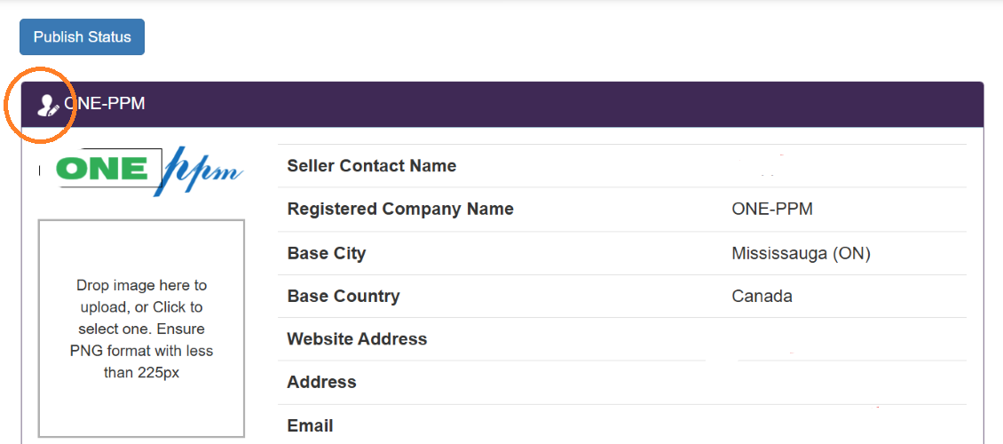The height and width of the screenshot is (444, 1003).
Task: Select the ONE-PPM registered company value
Action: (x=772, y=210)
